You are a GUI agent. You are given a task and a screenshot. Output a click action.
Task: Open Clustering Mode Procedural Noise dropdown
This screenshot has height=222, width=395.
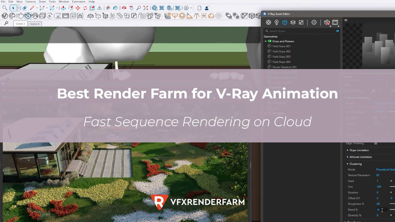[385, 170]
